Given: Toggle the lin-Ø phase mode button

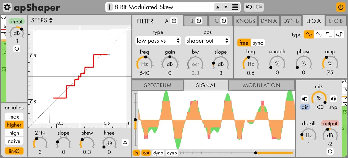Looking at the screenshot, I should coord(14,151).
